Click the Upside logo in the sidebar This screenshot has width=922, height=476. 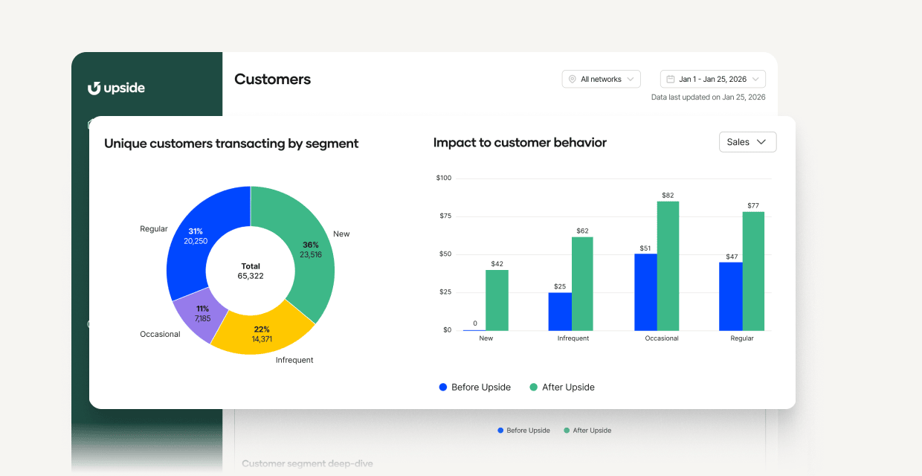point(116,88)
